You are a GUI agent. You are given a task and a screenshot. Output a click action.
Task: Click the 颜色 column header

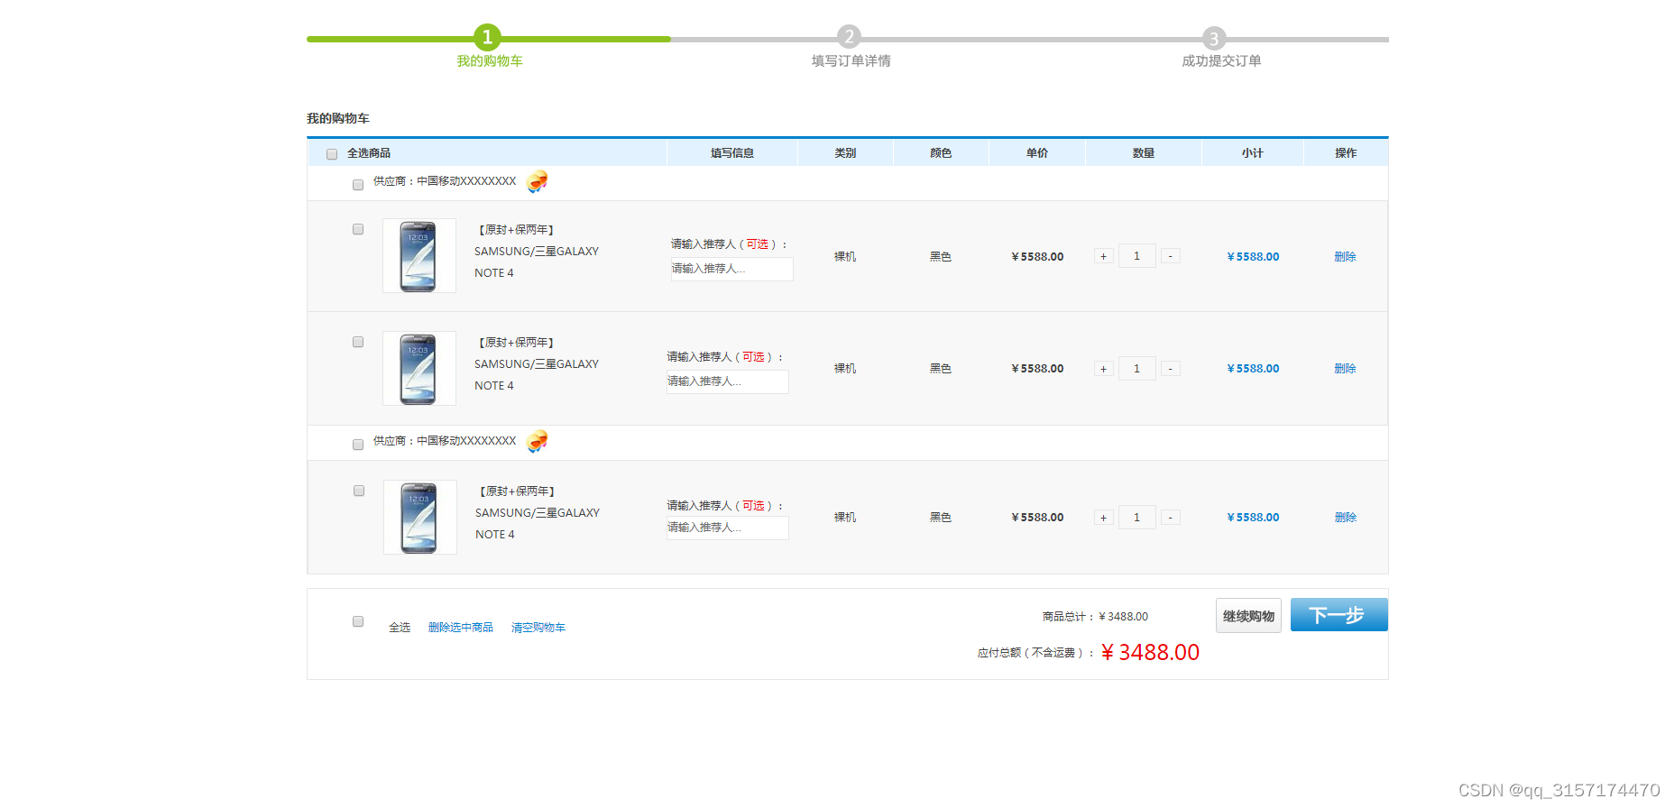pyautogui.click(x=941, y=153)
